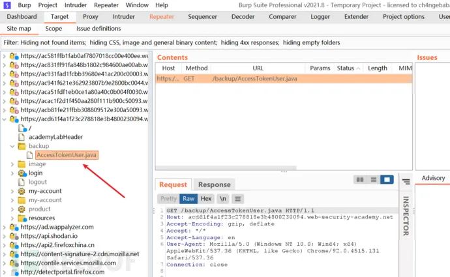The width and height of the screenshot is (450, 277).
Task: Select the AccessTokenUser.java tree item
Action: coord(67,155)
